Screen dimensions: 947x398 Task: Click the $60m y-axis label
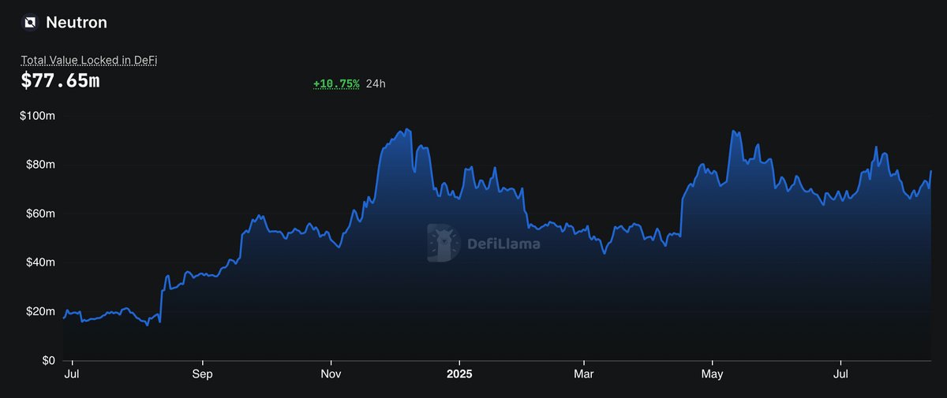[39, 214]
